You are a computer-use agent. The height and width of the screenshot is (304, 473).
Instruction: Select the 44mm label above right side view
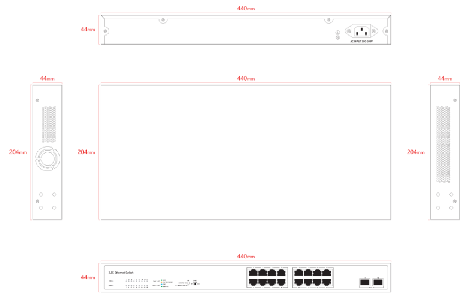[x=445, y=78]
